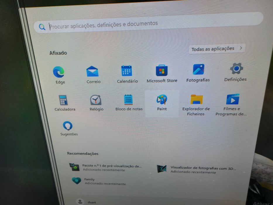Open Definições settings gear
Image resolution: width=273 pixels, height=205 pixels.
point(236,72)
